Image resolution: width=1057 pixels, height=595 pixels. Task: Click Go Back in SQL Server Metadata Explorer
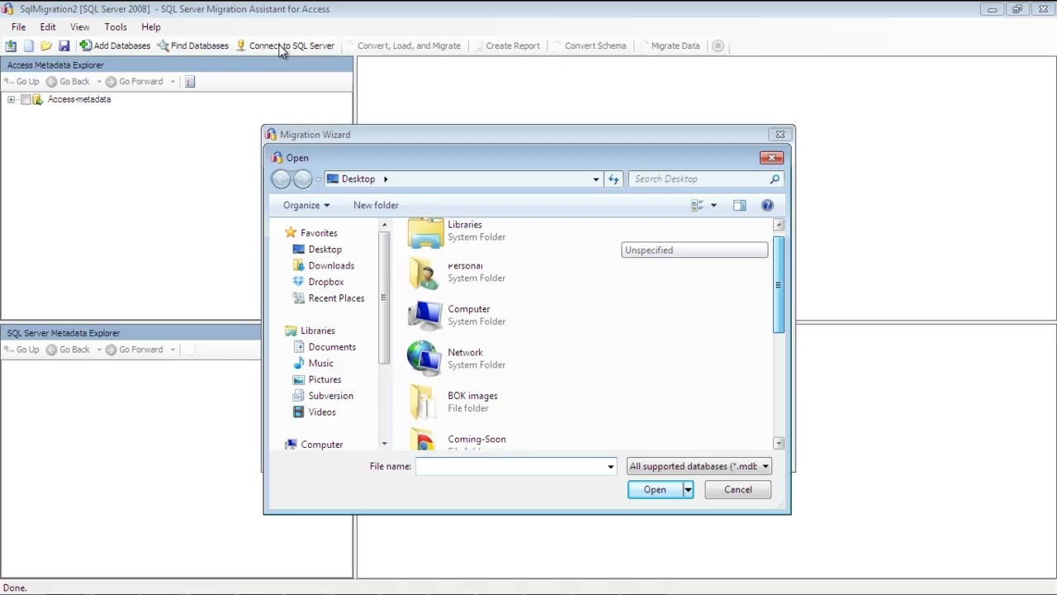click(69, 350)
